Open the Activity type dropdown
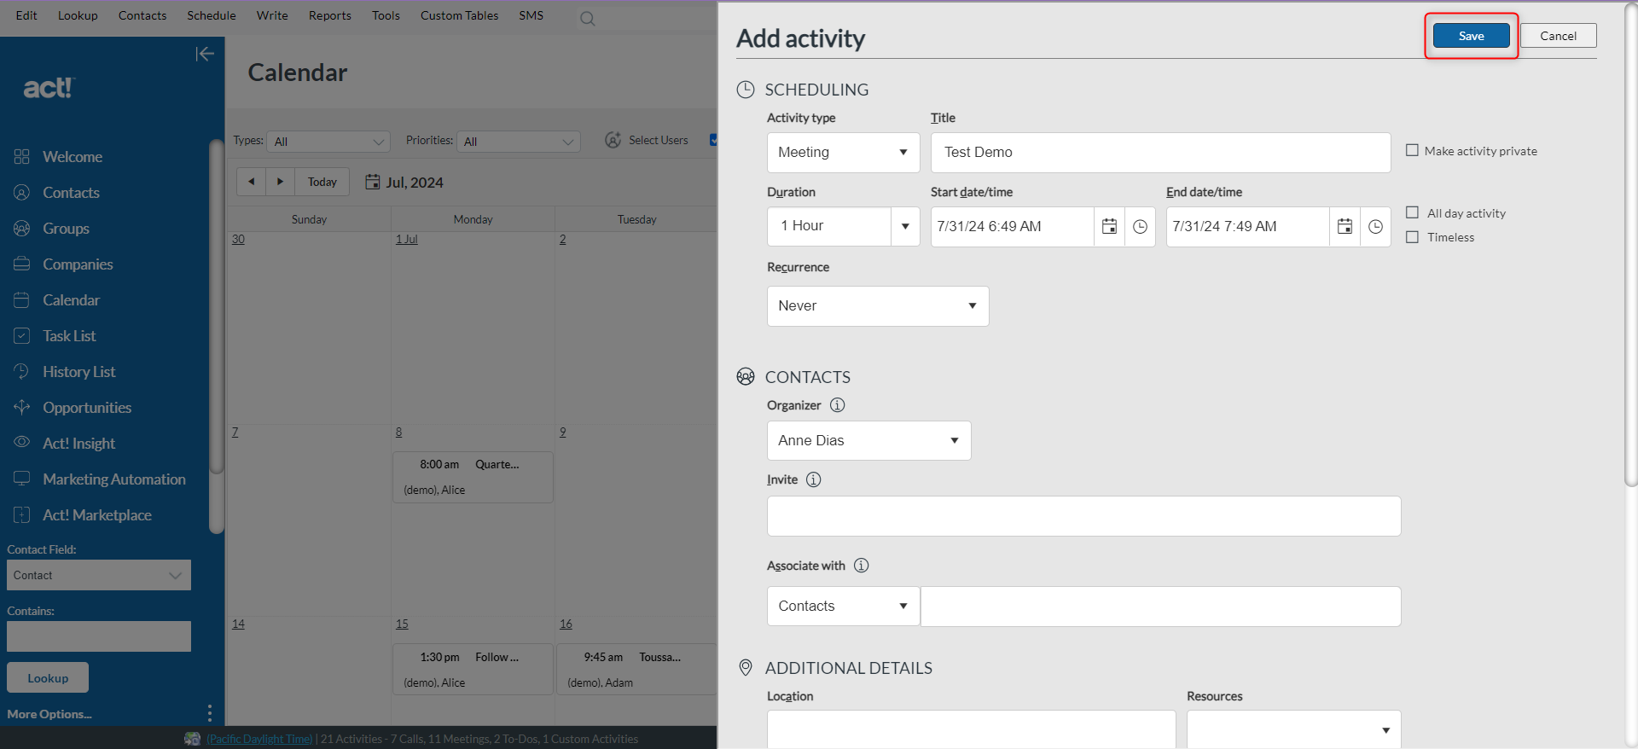 (842, 153)
